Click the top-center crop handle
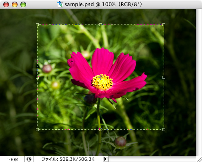202x162 pixels. [x=100, y=25]
